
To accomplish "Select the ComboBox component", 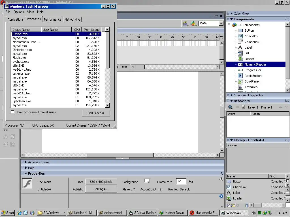I will [252, 42].
